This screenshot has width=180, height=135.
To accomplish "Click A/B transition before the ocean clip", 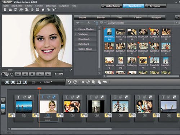I will pyautogui.click(x=12, y=115).
